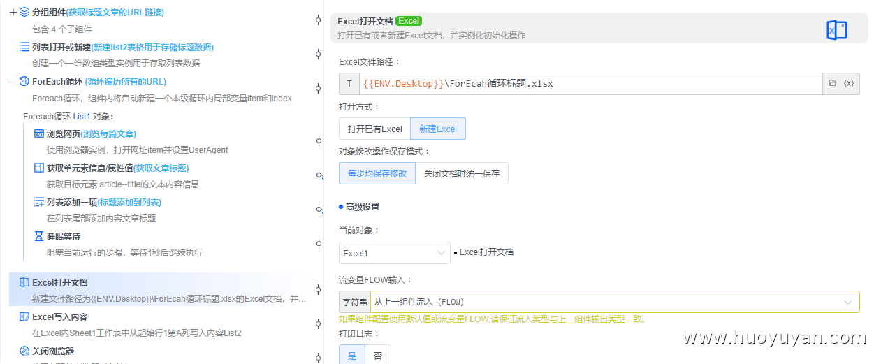874x364 pixels.
Task: Click the 关闭浏览器 step icon
Action: [24, 351]
